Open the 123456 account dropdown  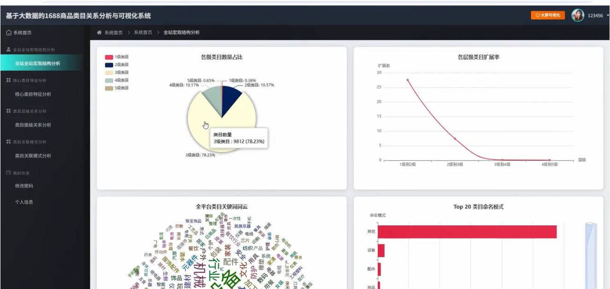(x=597, y=14)
